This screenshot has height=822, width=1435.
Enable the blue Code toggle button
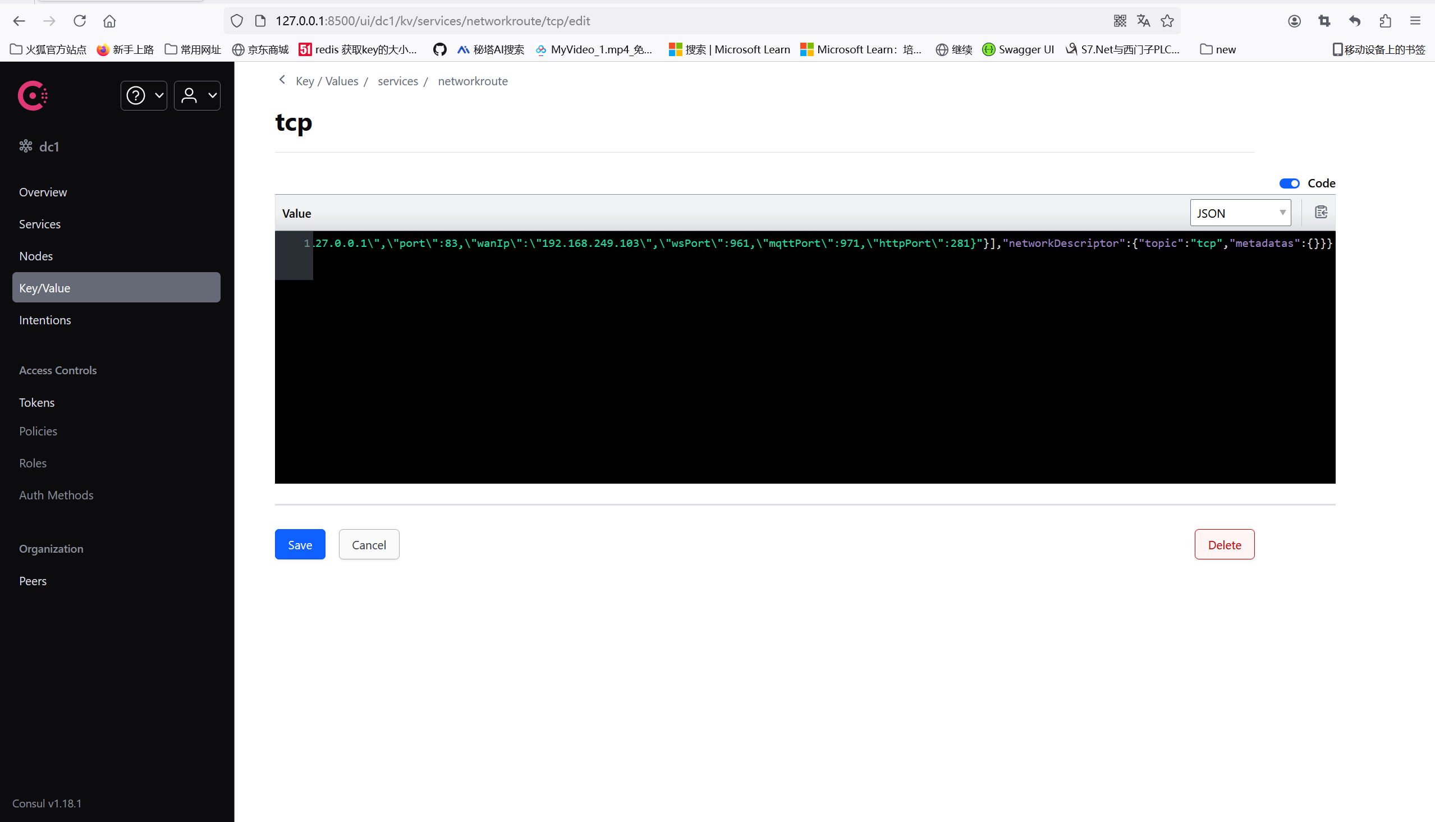[1288, 182]
